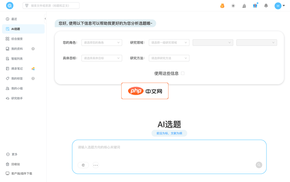Open the user avatar dropdown arrow

point(284,6)
